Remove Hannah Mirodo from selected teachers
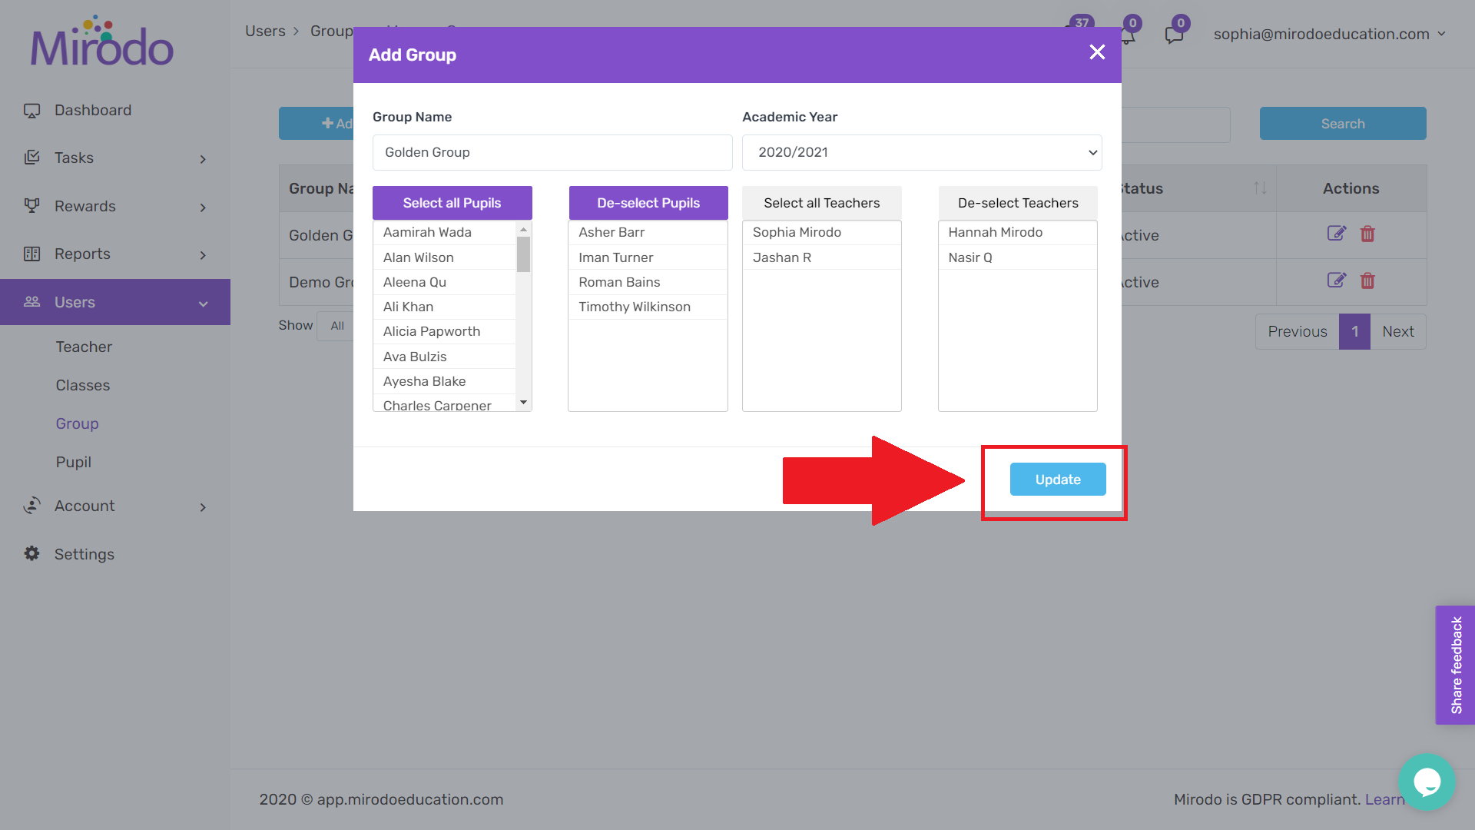This screenshot has width=1475, height=830. 1017,232
